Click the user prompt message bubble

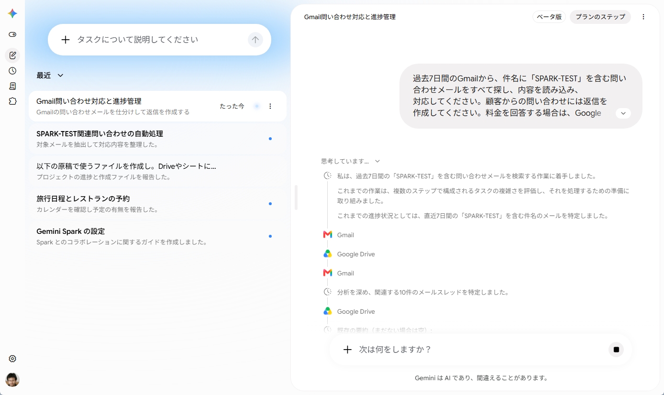coord(520,96)
